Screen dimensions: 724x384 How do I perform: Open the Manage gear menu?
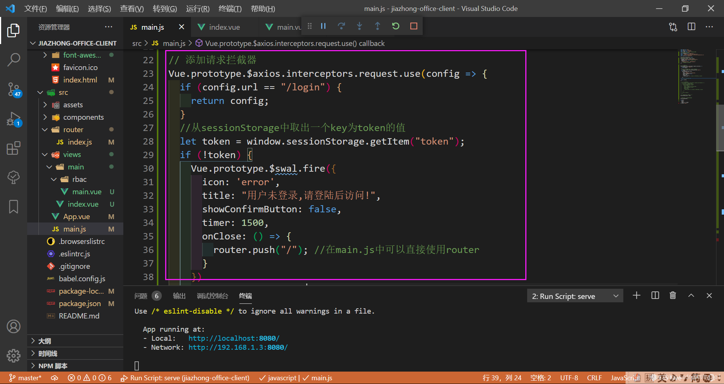point(14,355)
